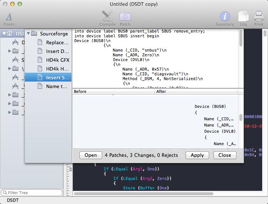Click the main editor vertical scrollbar thumb

tap(265, 33)
